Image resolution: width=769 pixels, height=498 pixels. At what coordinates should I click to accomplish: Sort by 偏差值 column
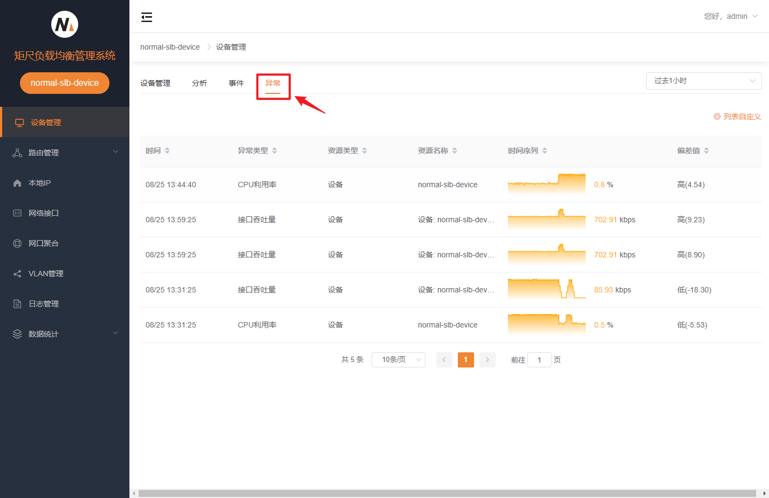pos(706,151)
